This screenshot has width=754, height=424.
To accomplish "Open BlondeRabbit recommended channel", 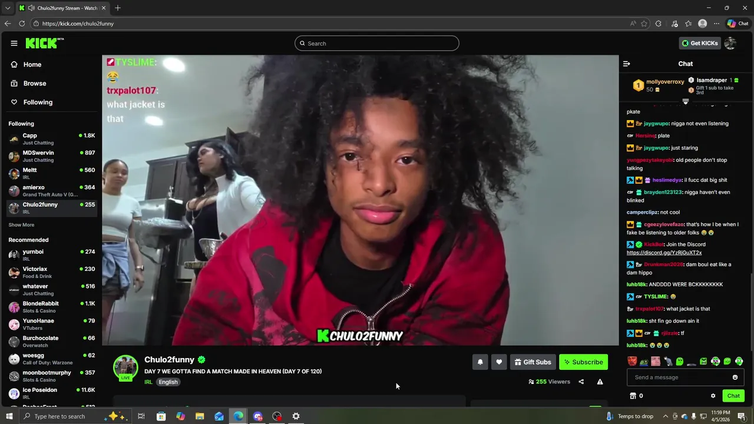I will click(x=52, y=307).
